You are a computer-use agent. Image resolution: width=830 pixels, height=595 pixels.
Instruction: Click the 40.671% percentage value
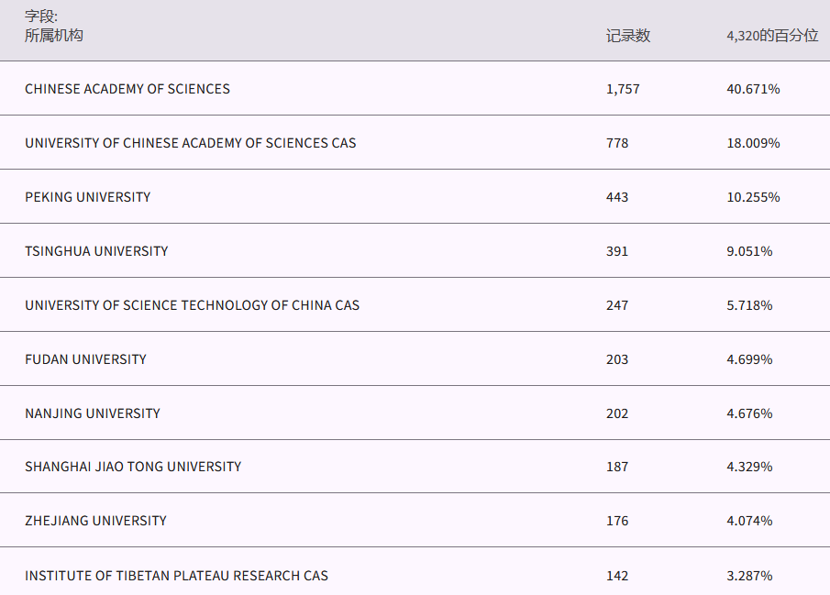753,89
